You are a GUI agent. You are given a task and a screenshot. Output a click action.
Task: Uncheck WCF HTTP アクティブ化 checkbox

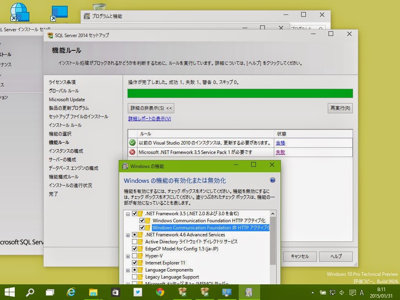pos(142,220)
